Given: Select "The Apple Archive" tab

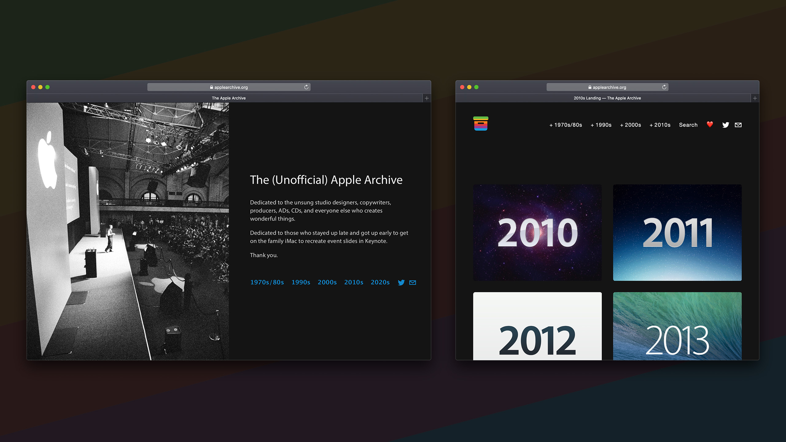Looking at the screenshot, I should (228, 98).
